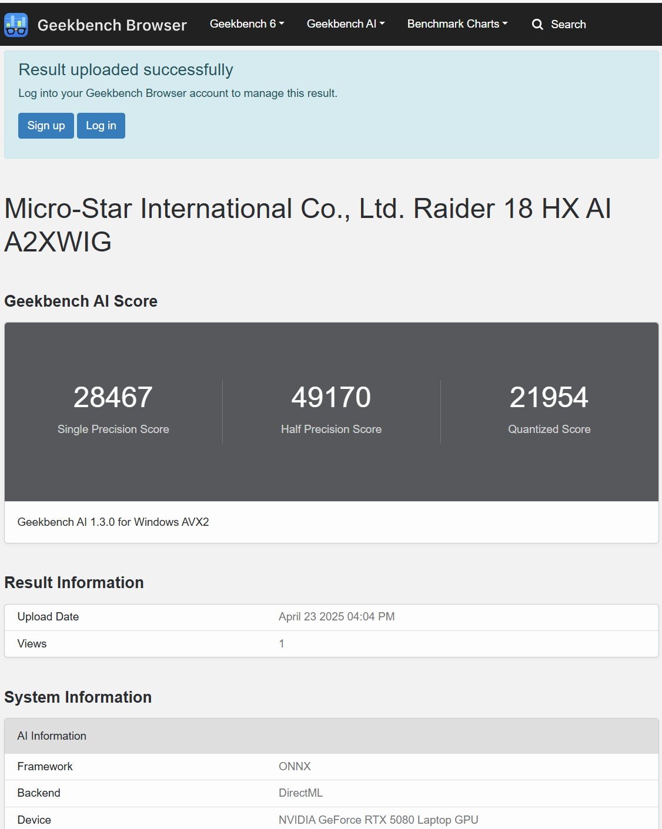
Task: Click the AI Information table header
Action: click(332, 736)
